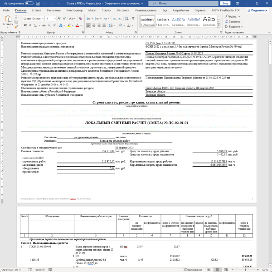This screenshot has height=272, width=272.
Task: Open the Выделить selection dropdown
Action: [234, 27]
